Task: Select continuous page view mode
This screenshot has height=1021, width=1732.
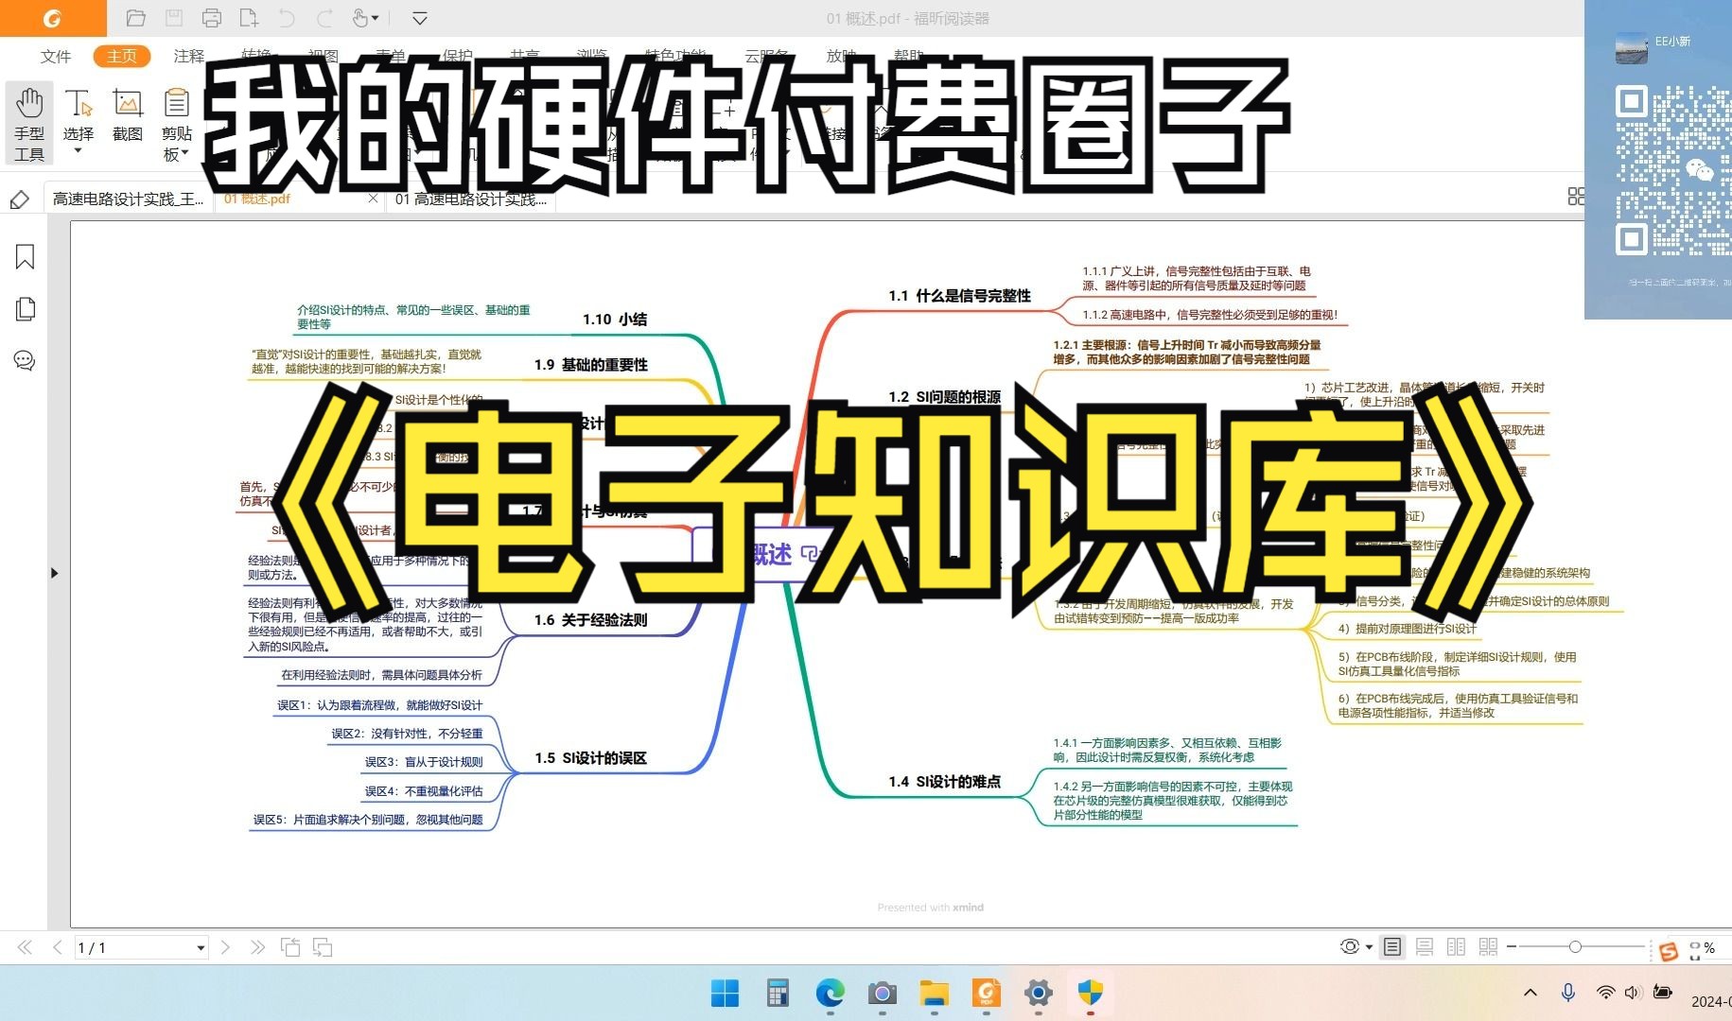Action: (1425, 946)
